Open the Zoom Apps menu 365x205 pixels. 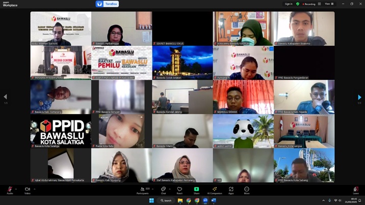[x=231, y=190]
